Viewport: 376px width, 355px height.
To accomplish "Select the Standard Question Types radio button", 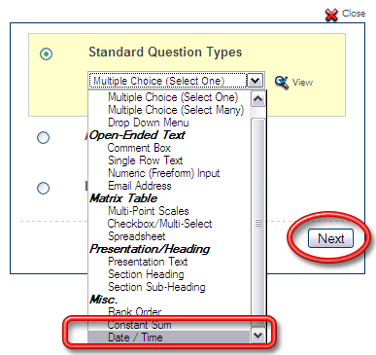I will [46, 53].
